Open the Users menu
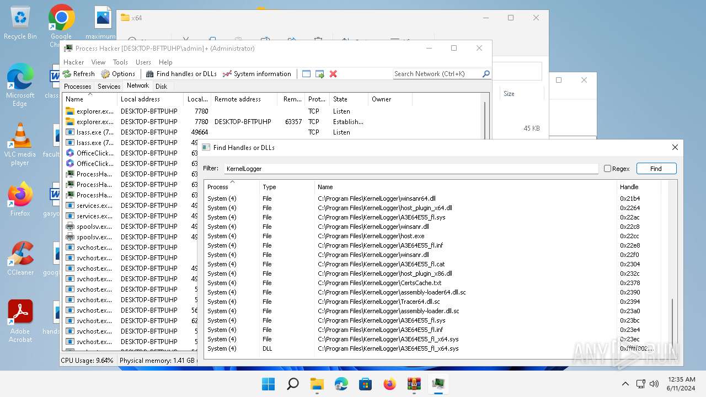 click(143, 62)
